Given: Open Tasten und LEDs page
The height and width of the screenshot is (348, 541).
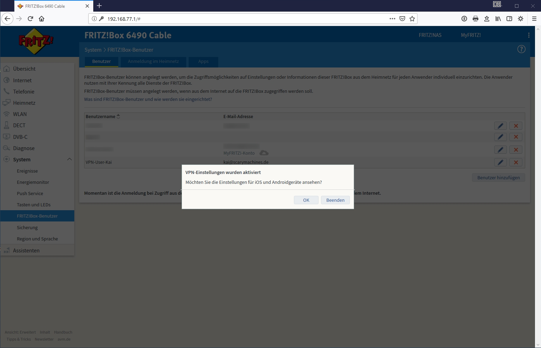Looking at the screenshot, I should 37,205.
